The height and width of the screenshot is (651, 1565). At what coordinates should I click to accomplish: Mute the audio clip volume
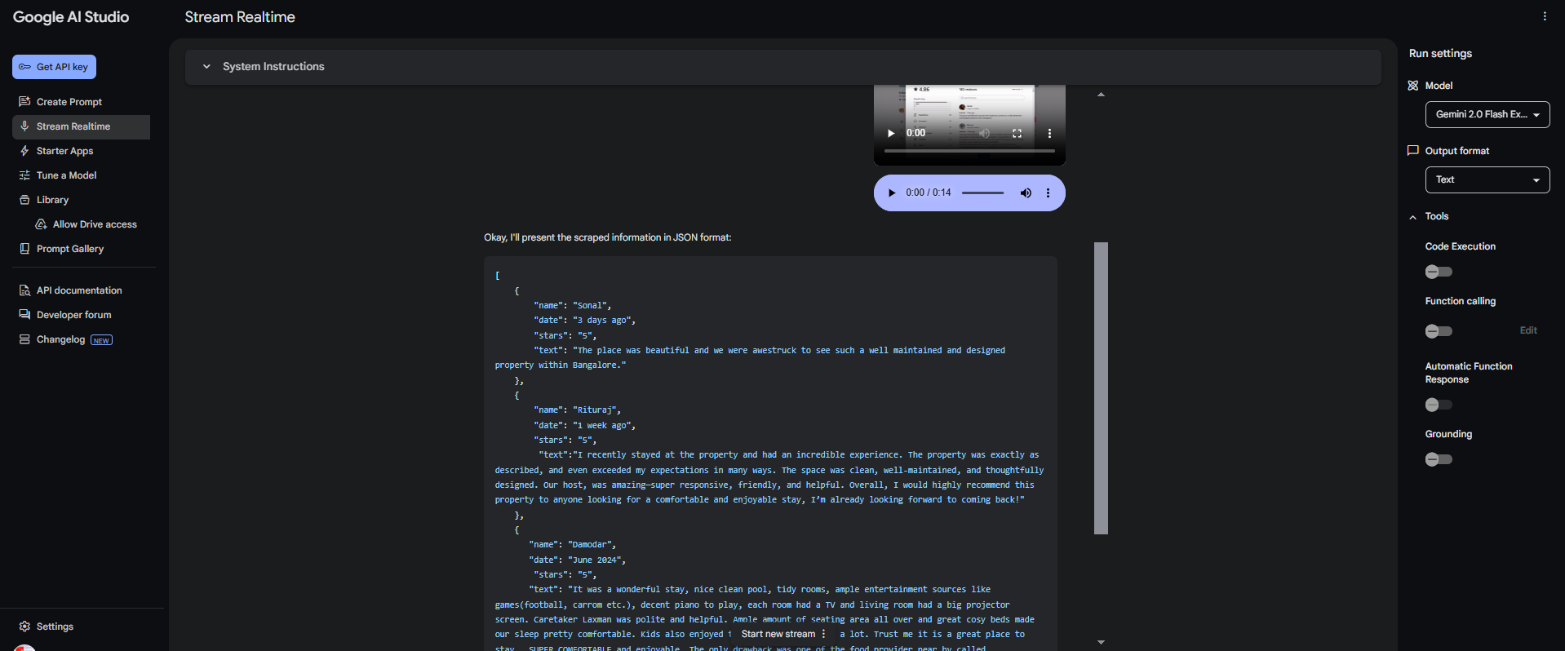click(1026, 193)
